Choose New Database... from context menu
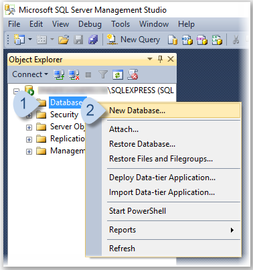Screen dimensions: 253x270 point(171,111)
